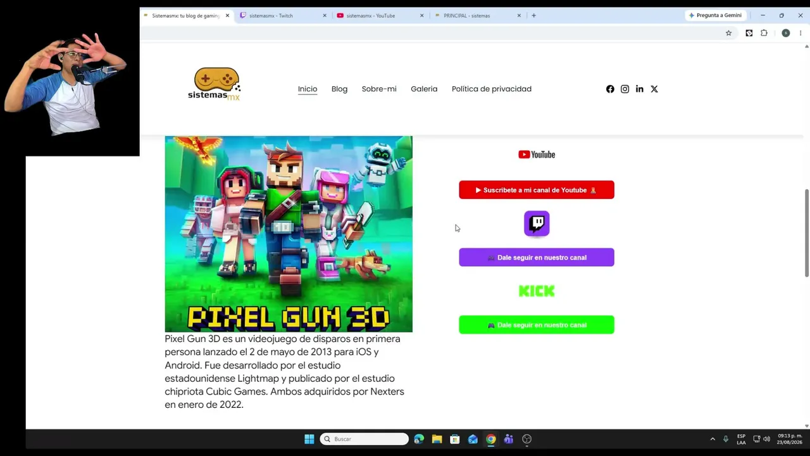810x456 pixels.
Task: Close the PRINCIPAL - sistemas tab
Action: (x=519, y=15)
